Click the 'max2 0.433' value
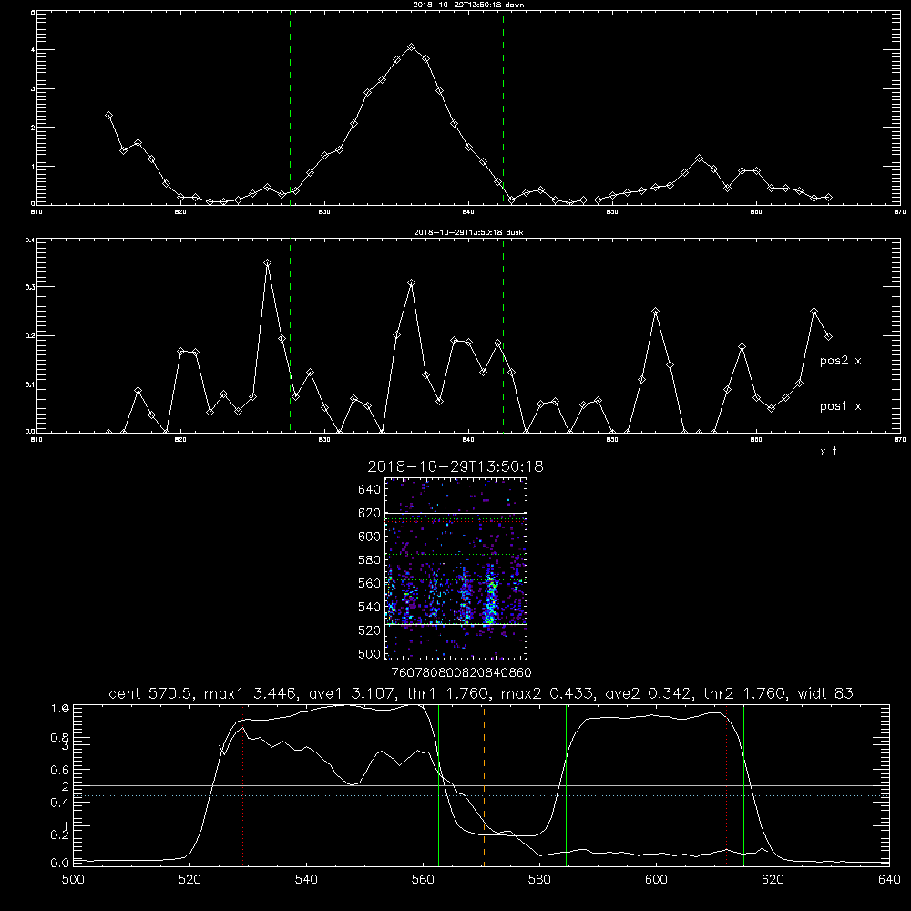911x911 pixels. (x=548, y=693)
